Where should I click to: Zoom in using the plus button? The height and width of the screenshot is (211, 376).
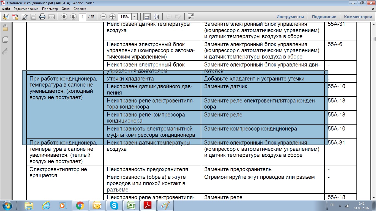point(112,17)
